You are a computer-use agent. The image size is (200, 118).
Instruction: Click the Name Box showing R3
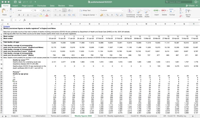[5, 20]
